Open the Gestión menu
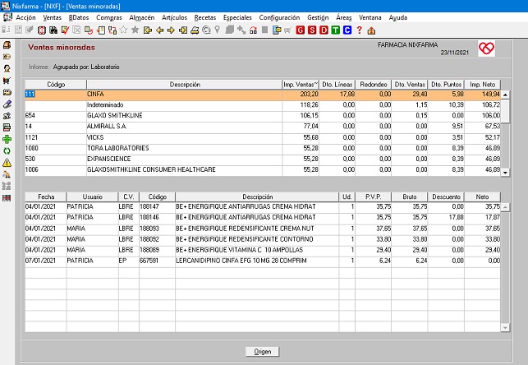The width and height of the screenshot is (528, 365). pyautogui.click(x=318, y=17)
